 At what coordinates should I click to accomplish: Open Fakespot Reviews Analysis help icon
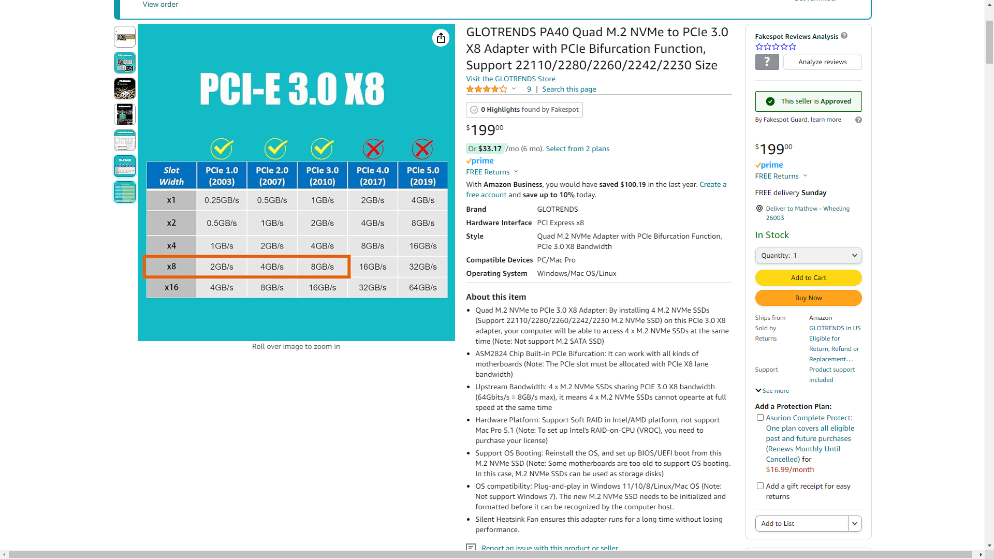click(x=844, y=36)
